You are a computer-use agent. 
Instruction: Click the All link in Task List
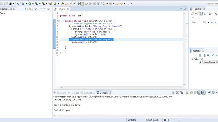[x=212, y=22]
